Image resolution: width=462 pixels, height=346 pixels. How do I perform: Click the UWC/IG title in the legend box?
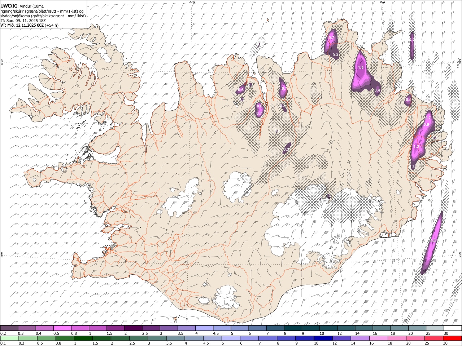[x=9, y=6]
